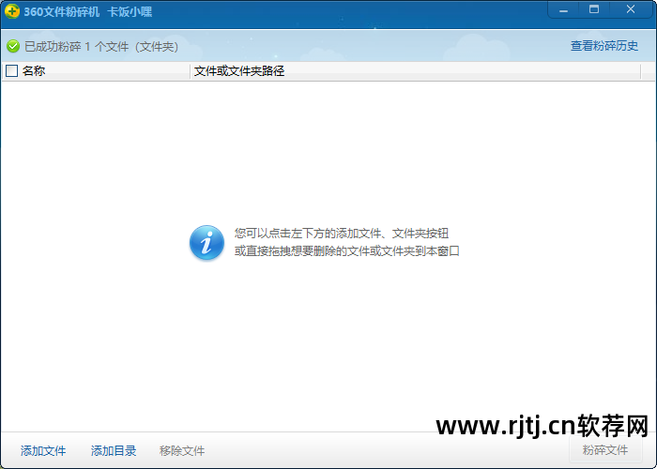The height and width of the screenshot is (469, 657).
Task: Click the hint line 或直接拖拽想要删除的文件
Action: click(x=347, y=251)
